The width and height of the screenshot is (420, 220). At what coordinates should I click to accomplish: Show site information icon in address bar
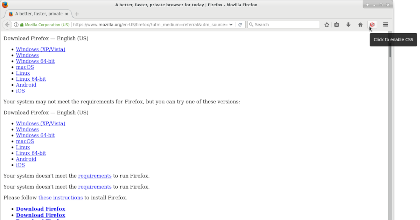click(x=16, y=25)
